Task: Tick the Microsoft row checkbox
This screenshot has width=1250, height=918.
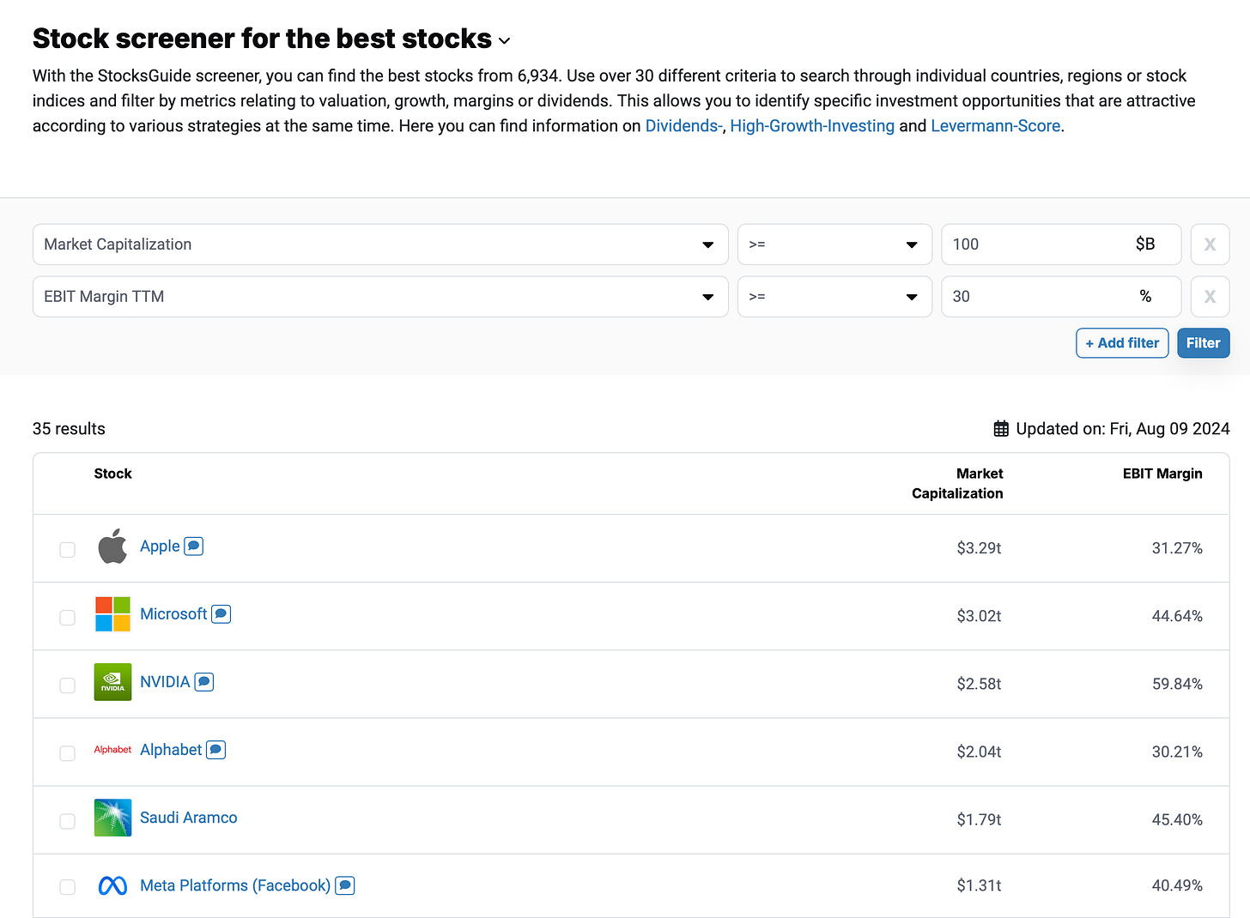Action: pyautogui.click(x=67, y=618)
